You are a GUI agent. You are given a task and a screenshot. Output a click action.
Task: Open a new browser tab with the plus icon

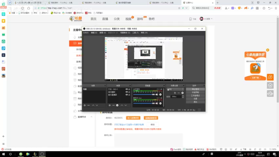(217, 3)
